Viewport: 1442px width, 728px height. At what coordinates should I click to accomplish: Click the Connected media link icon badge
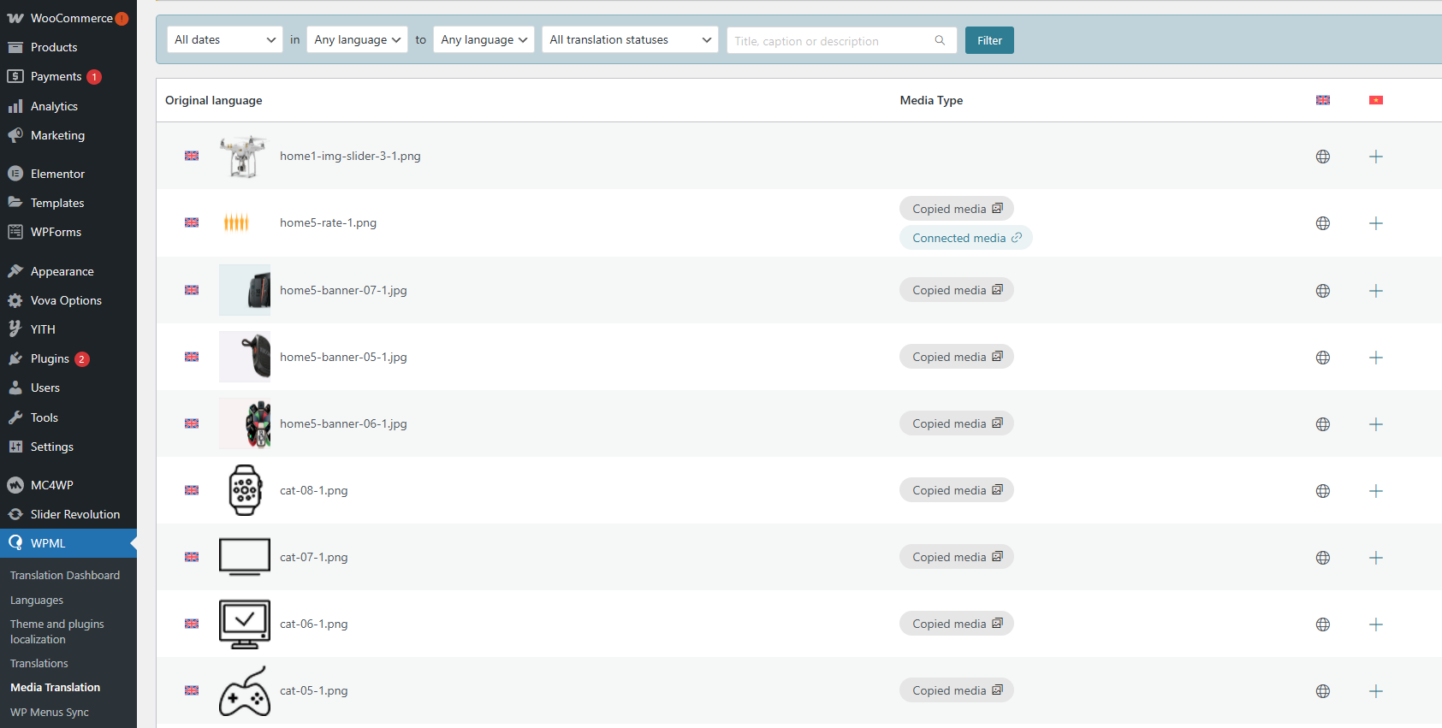[965, 238]
